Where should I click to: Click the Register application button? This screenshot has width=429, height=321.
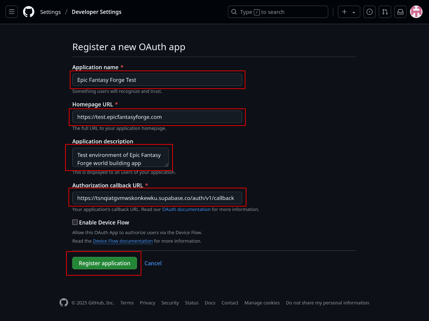point(104,263)
